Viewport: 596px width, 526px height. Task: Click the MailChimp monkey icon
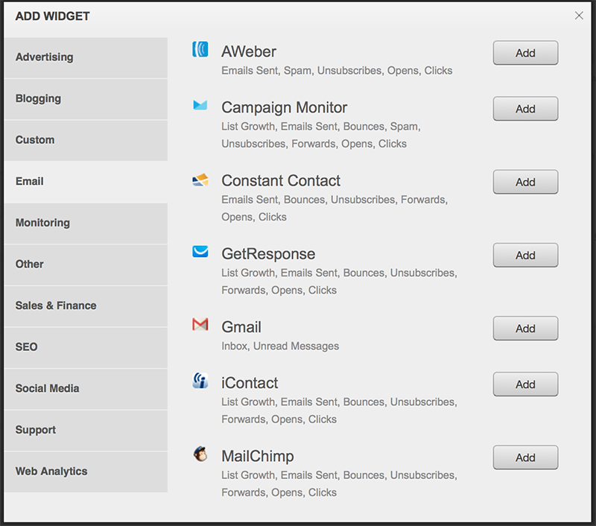200,454
